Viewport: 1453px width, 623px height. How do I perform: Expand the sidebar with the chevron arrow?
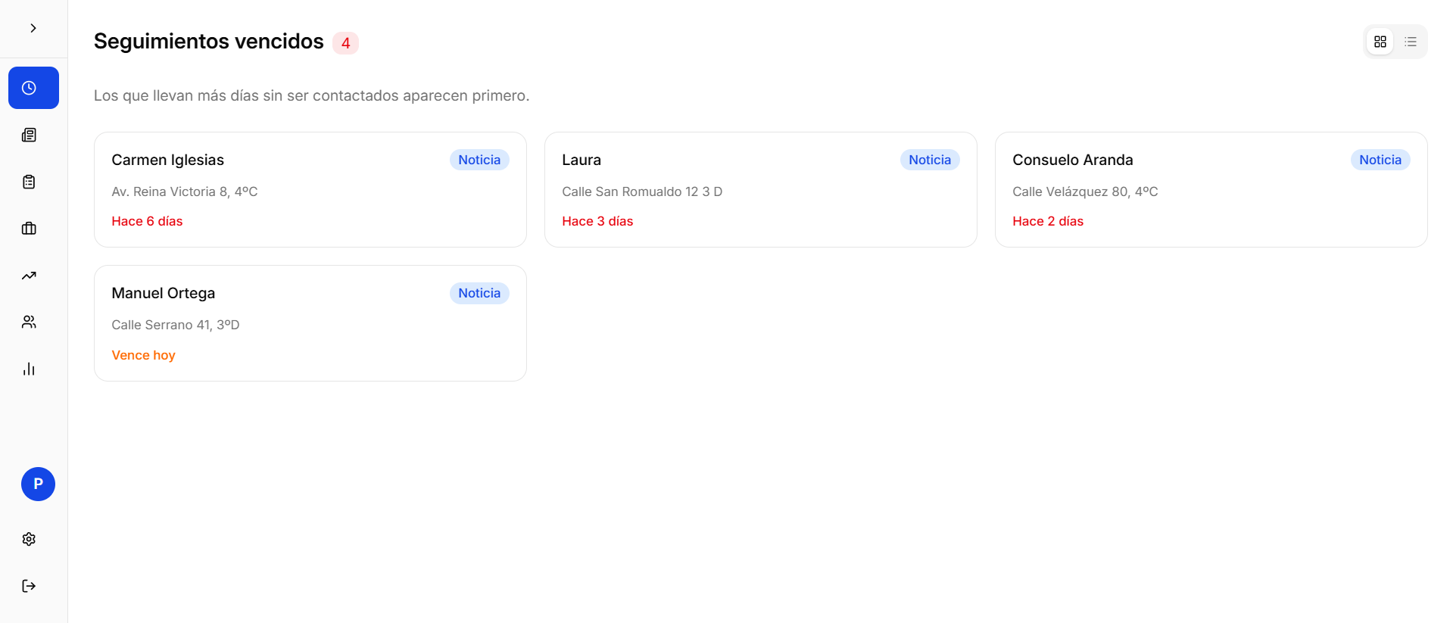coord(33,28)
